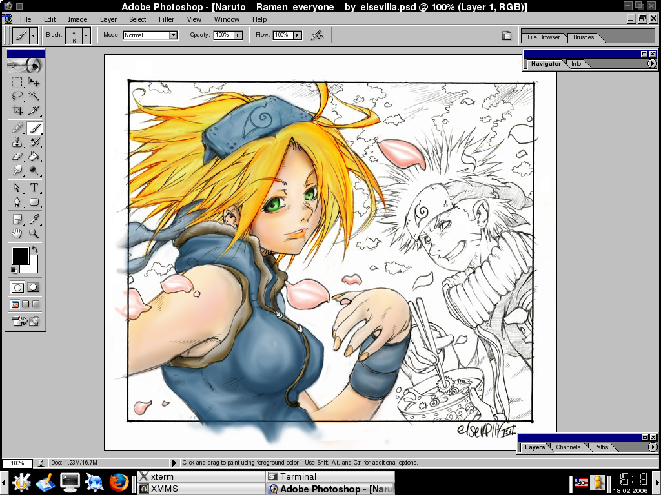
Task: Open the Brushes tab in palette well
Action: pyautogui.click(x=584, y=37)
